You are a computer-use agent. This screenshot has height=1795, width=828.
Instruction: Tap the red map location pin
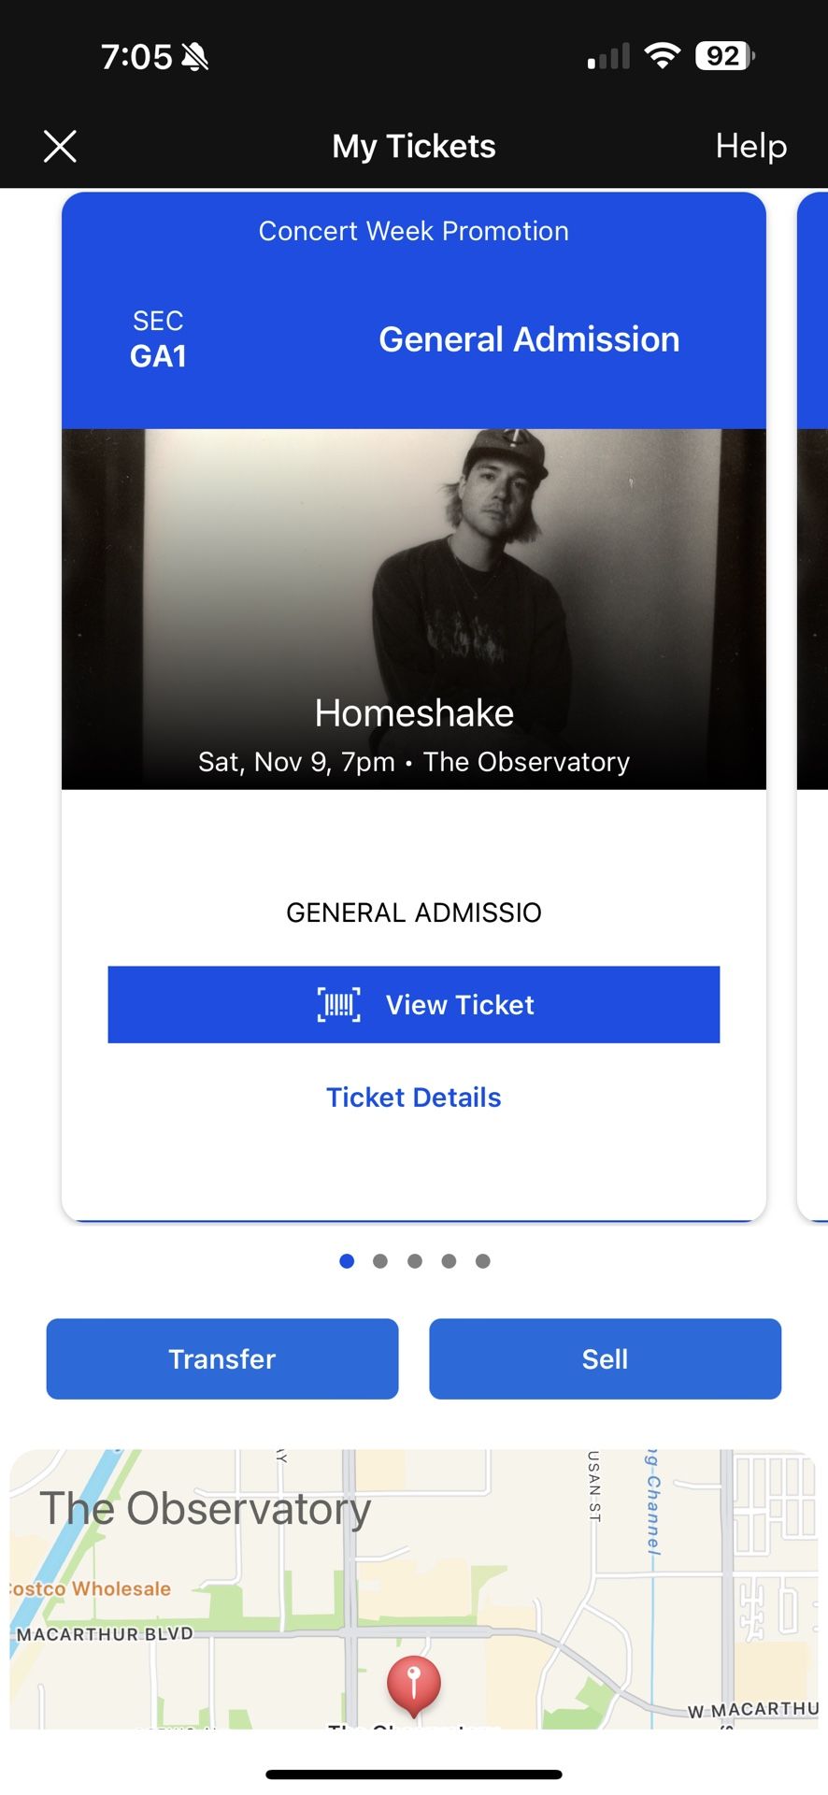pyautogui.click(x=413, y=1682)
